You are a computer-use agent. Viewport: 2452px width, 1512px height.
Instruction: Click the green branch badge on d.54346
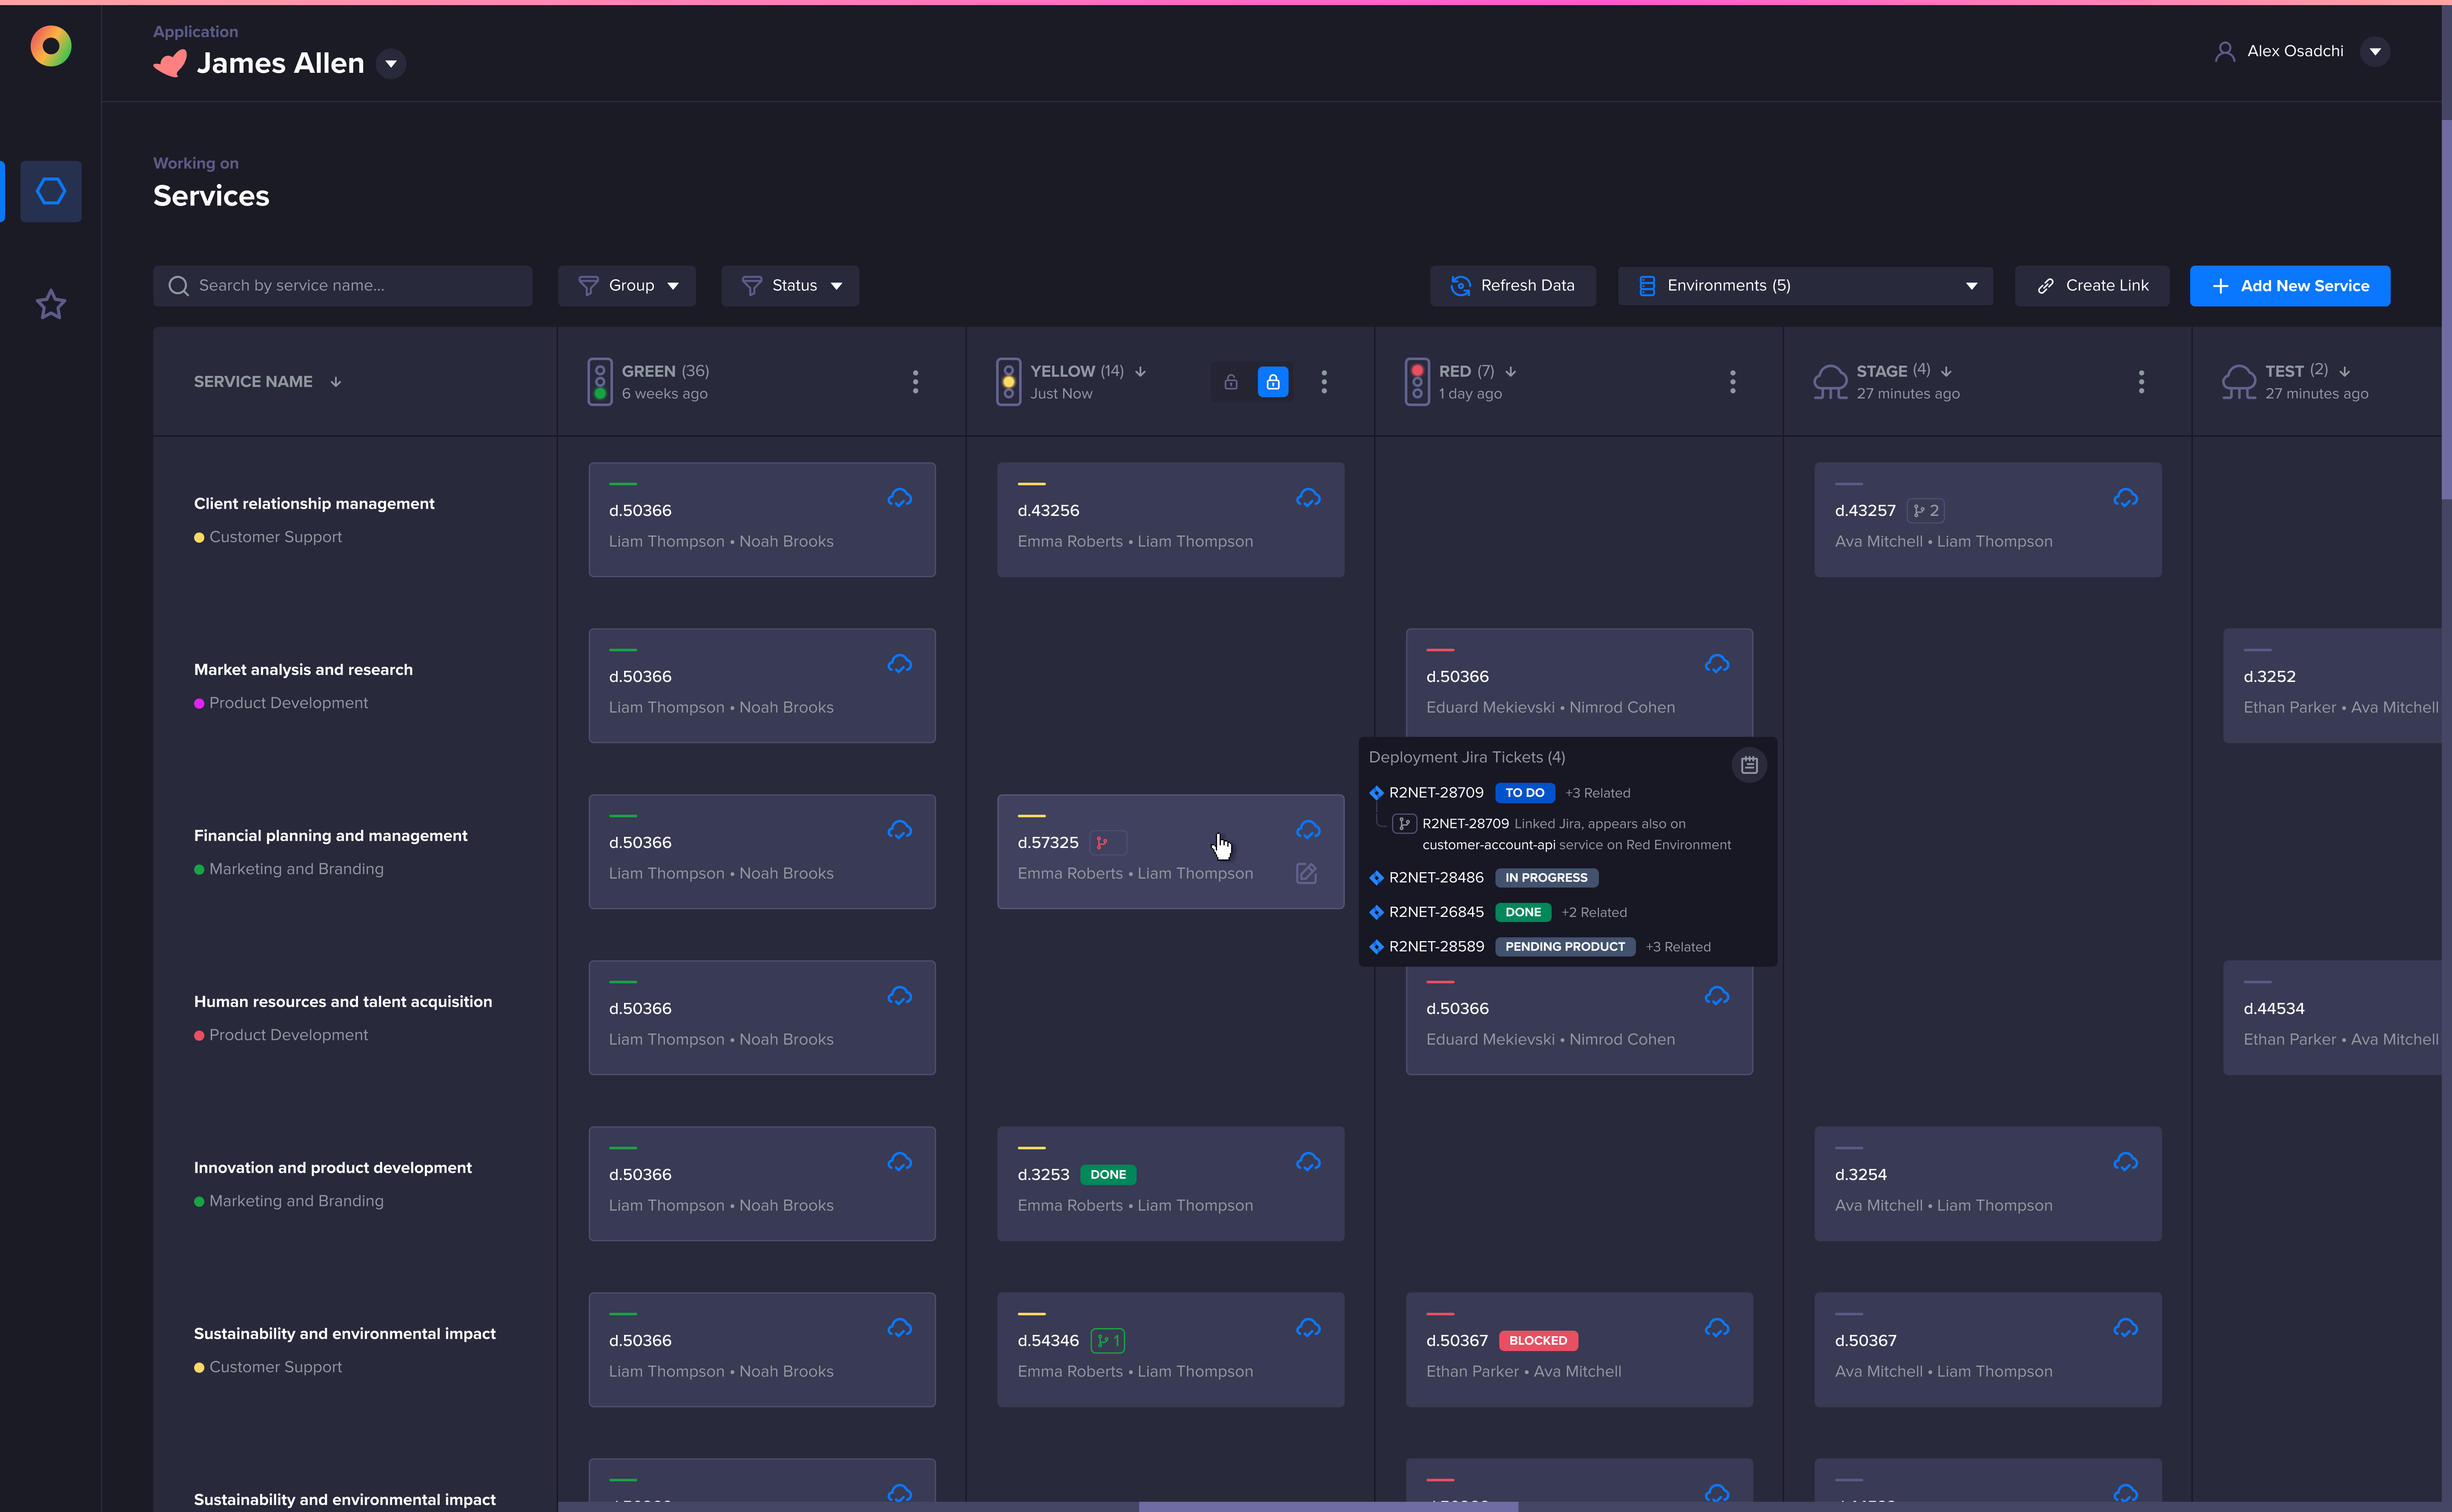(x=1108, y=1341)
